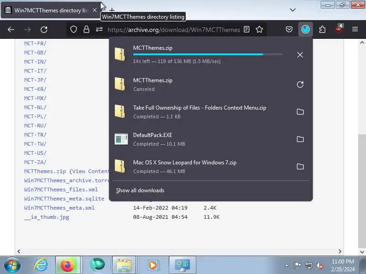Viewport: 366px width, 274px height.
Task: Open the MCT-IN/ folder link
Action: [35, 62]
